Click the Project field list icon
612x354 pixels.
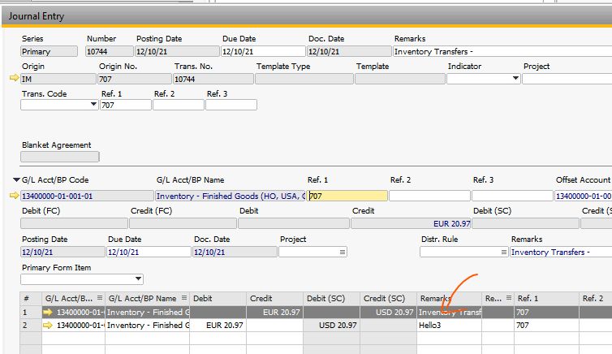pos(342,253)
